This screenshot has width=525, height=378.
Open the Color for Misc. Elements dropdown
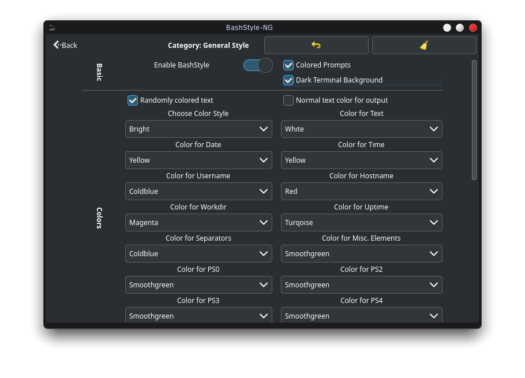(x=362, y=253)
